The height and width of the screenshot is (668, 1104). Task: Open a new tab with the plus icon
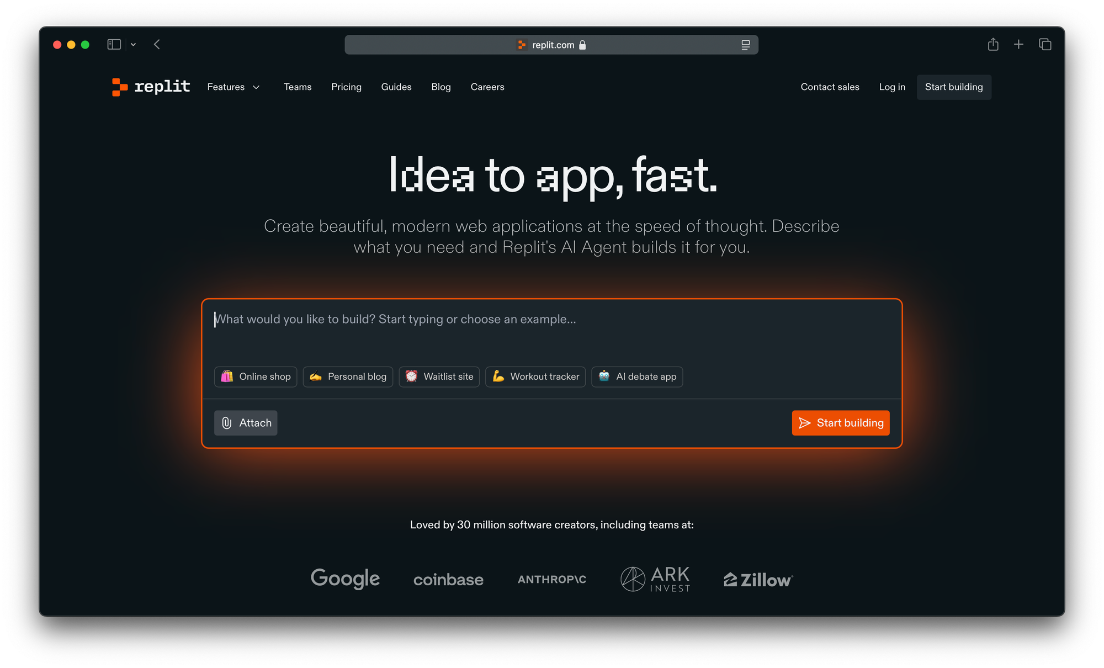pyautogui.click(x=1019, y=44)
